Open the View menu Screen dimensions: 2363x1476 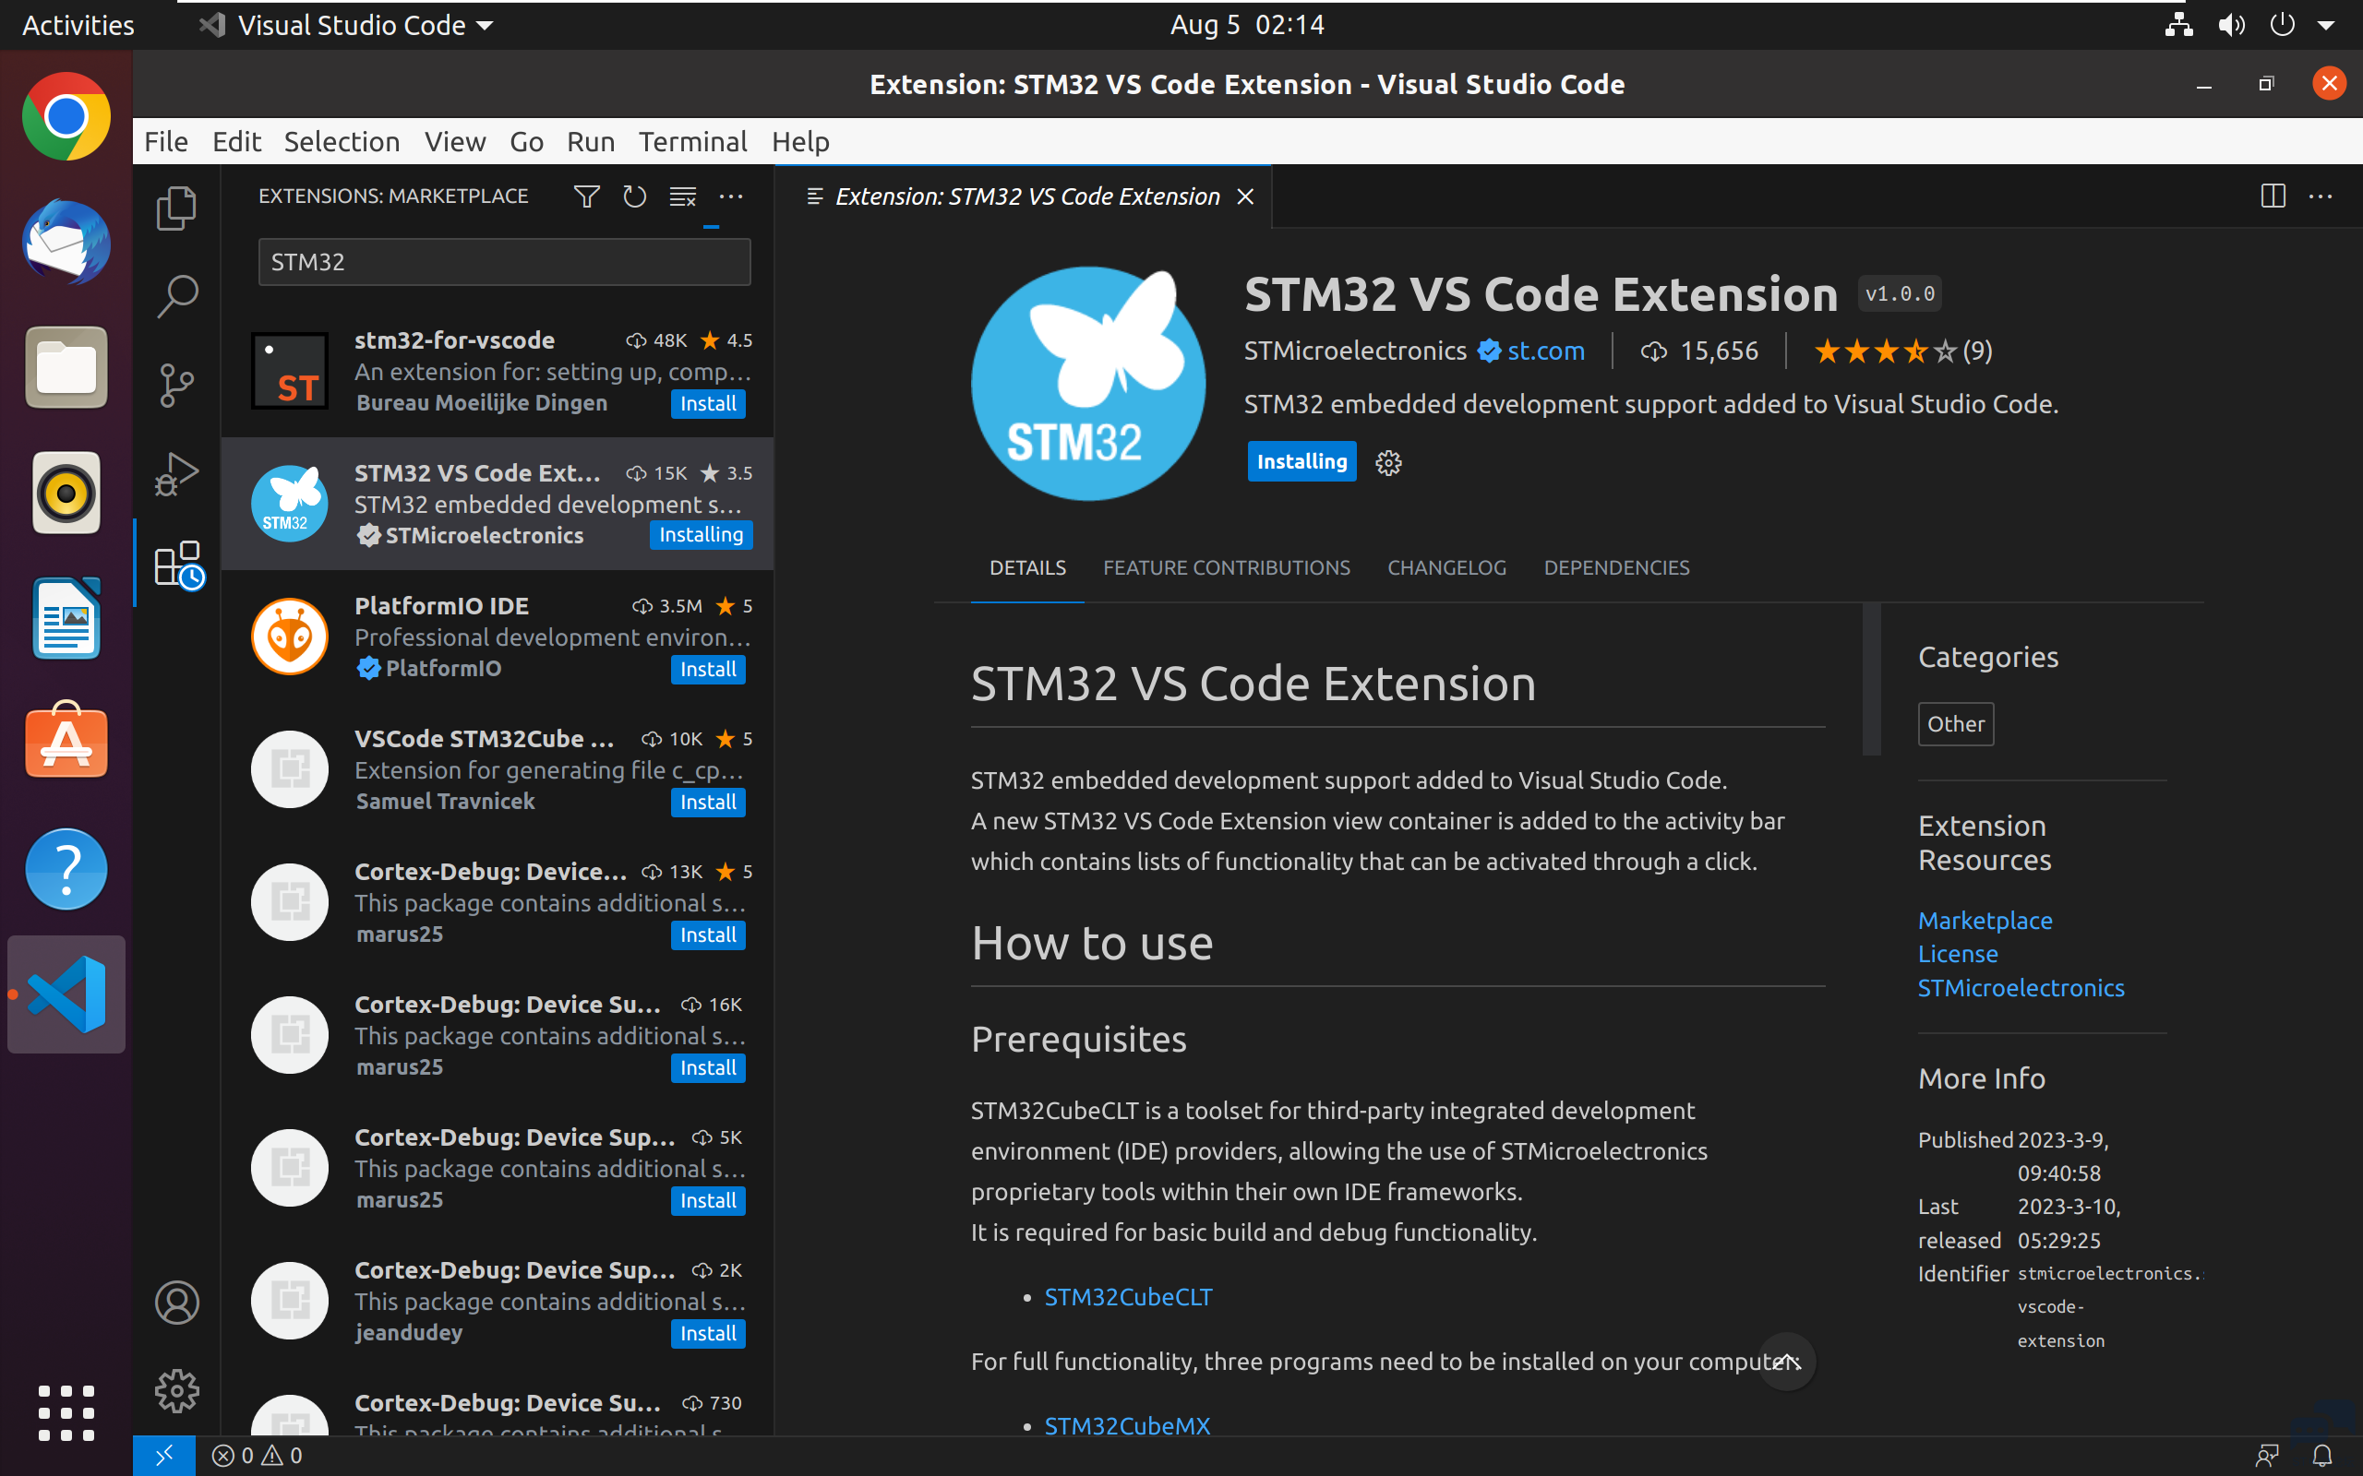(455, 141)
